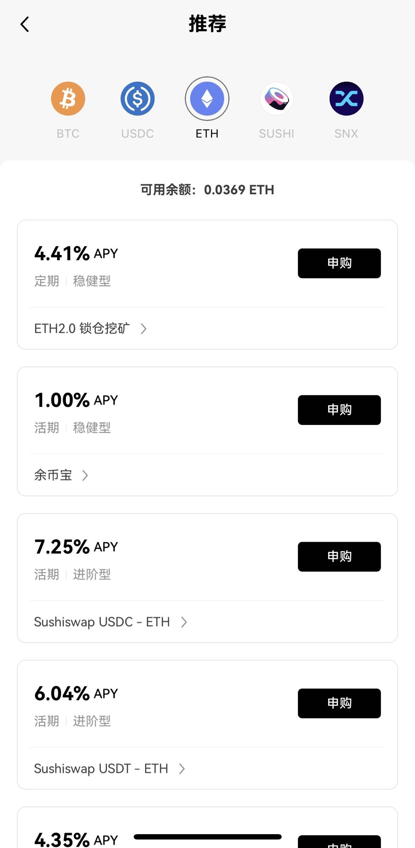Click 申购 for 1.00% APY product
415x848 pixels.
coord(339,410)
